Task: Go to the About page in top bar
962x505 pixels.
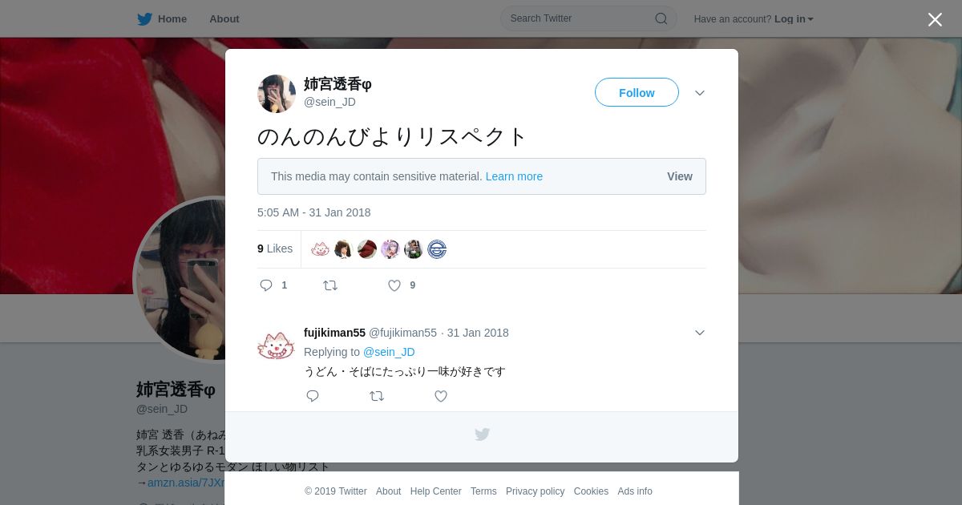Action: 224,19
